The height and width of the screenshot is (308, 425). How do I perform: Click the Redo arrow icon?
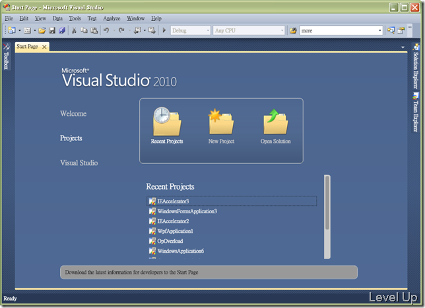(121, 30)
